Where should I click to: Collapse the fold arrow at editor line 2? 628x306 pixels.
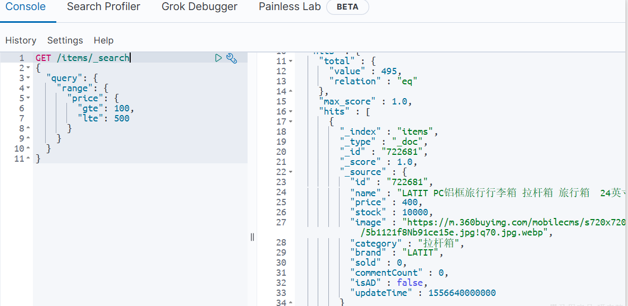point(29,67)
